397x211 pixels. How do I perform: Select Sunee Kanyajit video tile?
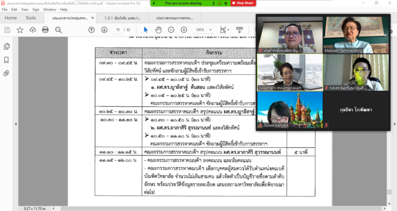290,110
